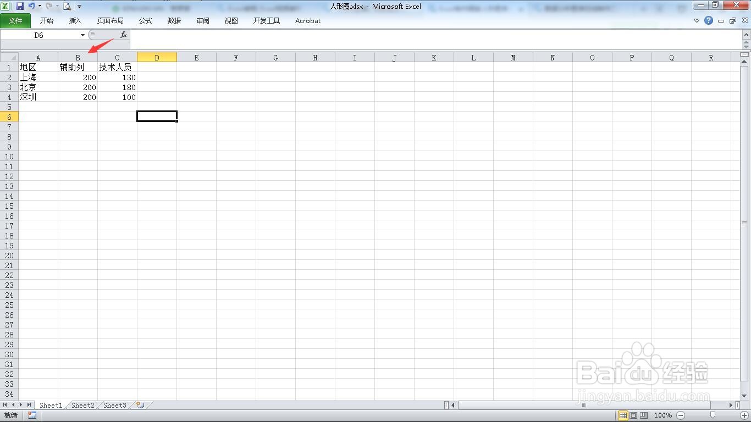
Task: Switch to the Sheet3 tab
Action: (x=115, y=405)
